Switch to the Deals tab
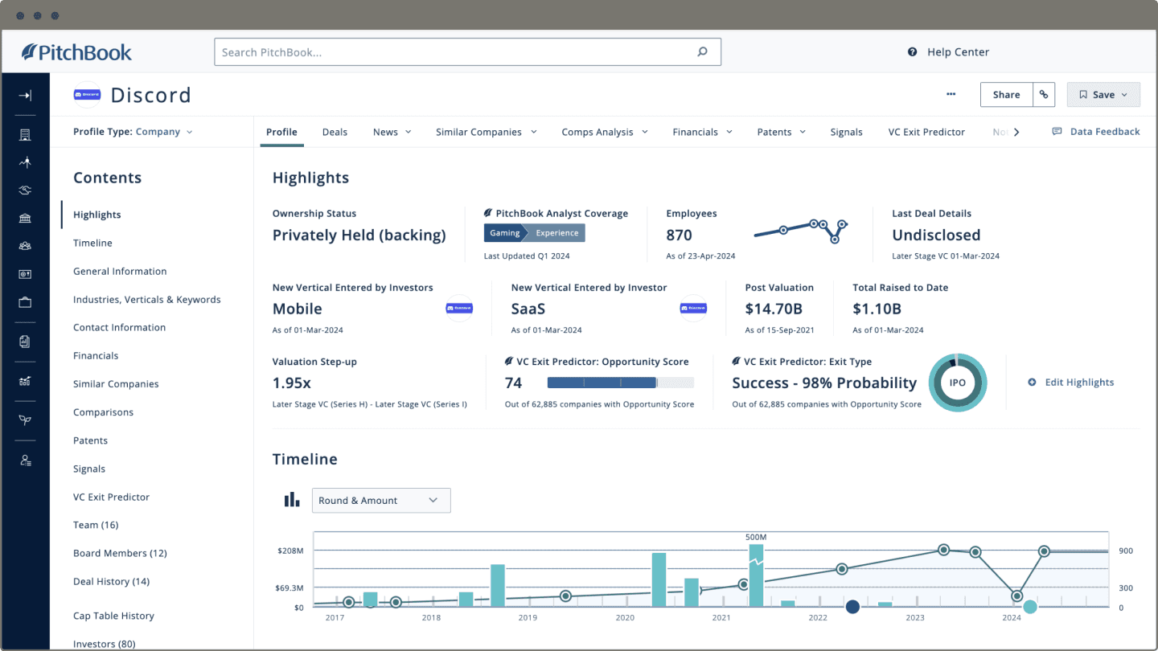Viewport: 1158px width, 651px height. 335,132
